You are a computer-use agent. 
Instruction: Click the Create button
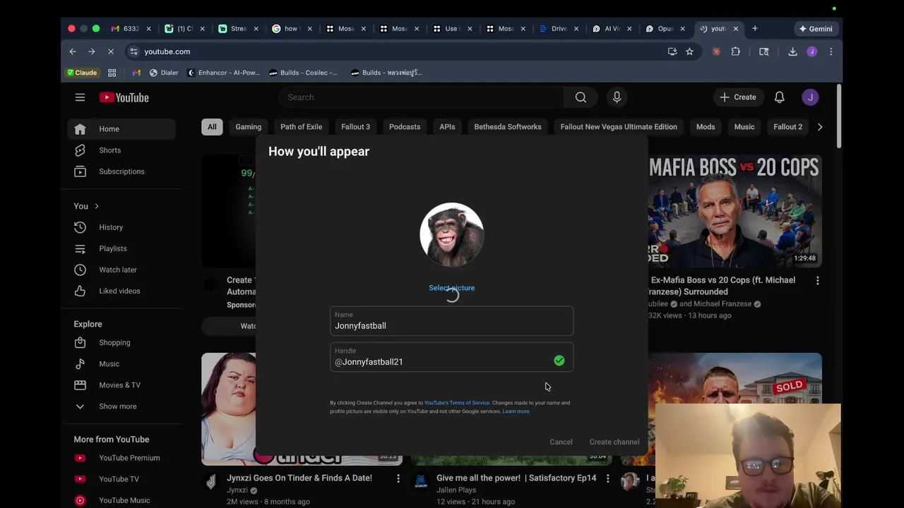[x=737, y=97]
